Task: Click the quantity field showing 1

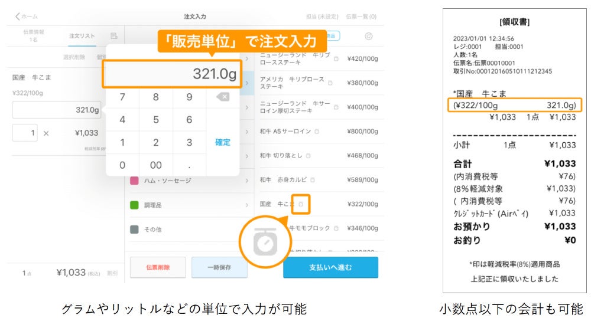Action: (25, 133)
